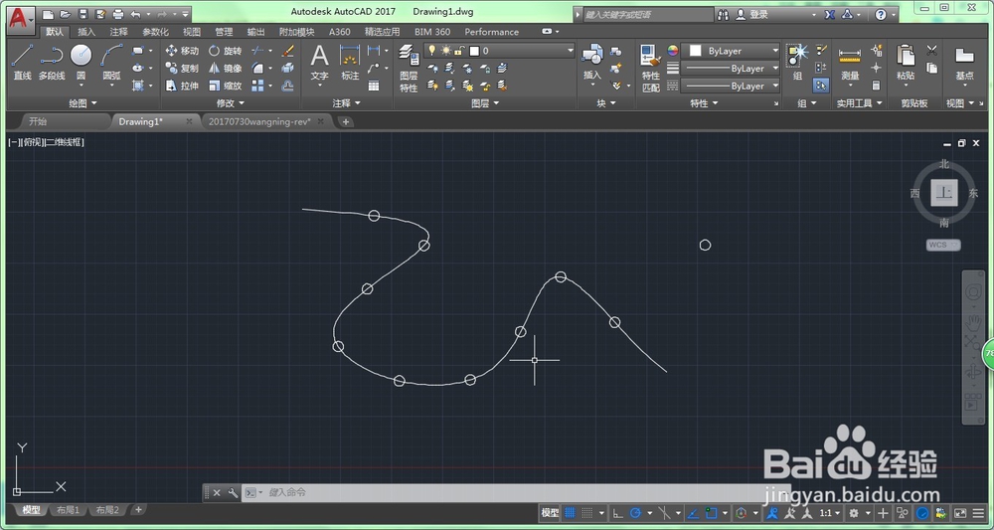Click the Plot printer icon
This screenshot has width=994, height=530.
[x=118, y=14]
